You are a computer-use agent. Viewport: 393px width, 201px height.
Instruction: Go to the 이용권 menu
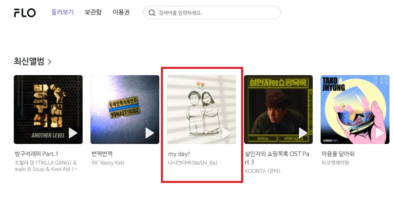click(x=121, y=12)
